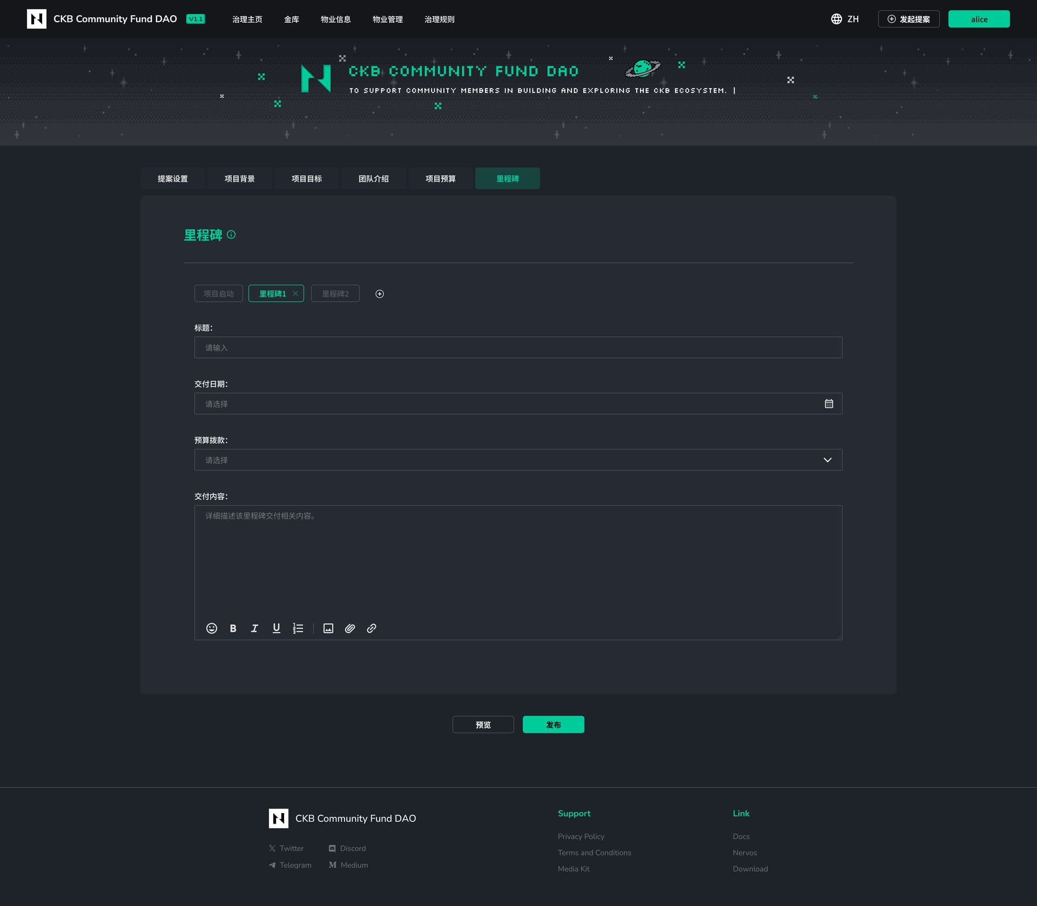Open the ZH language selector

845,19
